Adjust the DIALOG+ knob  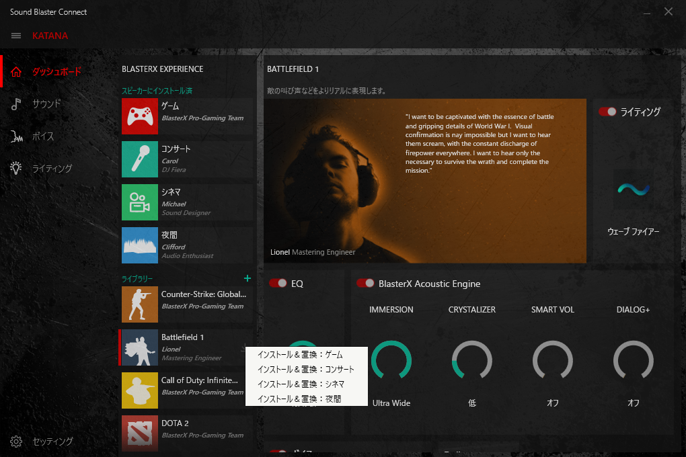tap(633, 360)
